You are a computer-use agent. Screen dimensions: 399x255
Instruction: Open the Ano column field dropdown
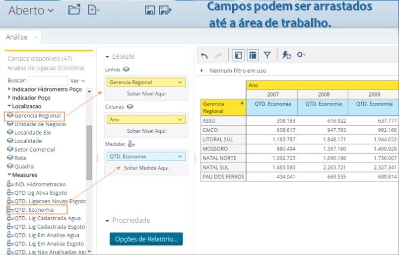pos(179,119)
